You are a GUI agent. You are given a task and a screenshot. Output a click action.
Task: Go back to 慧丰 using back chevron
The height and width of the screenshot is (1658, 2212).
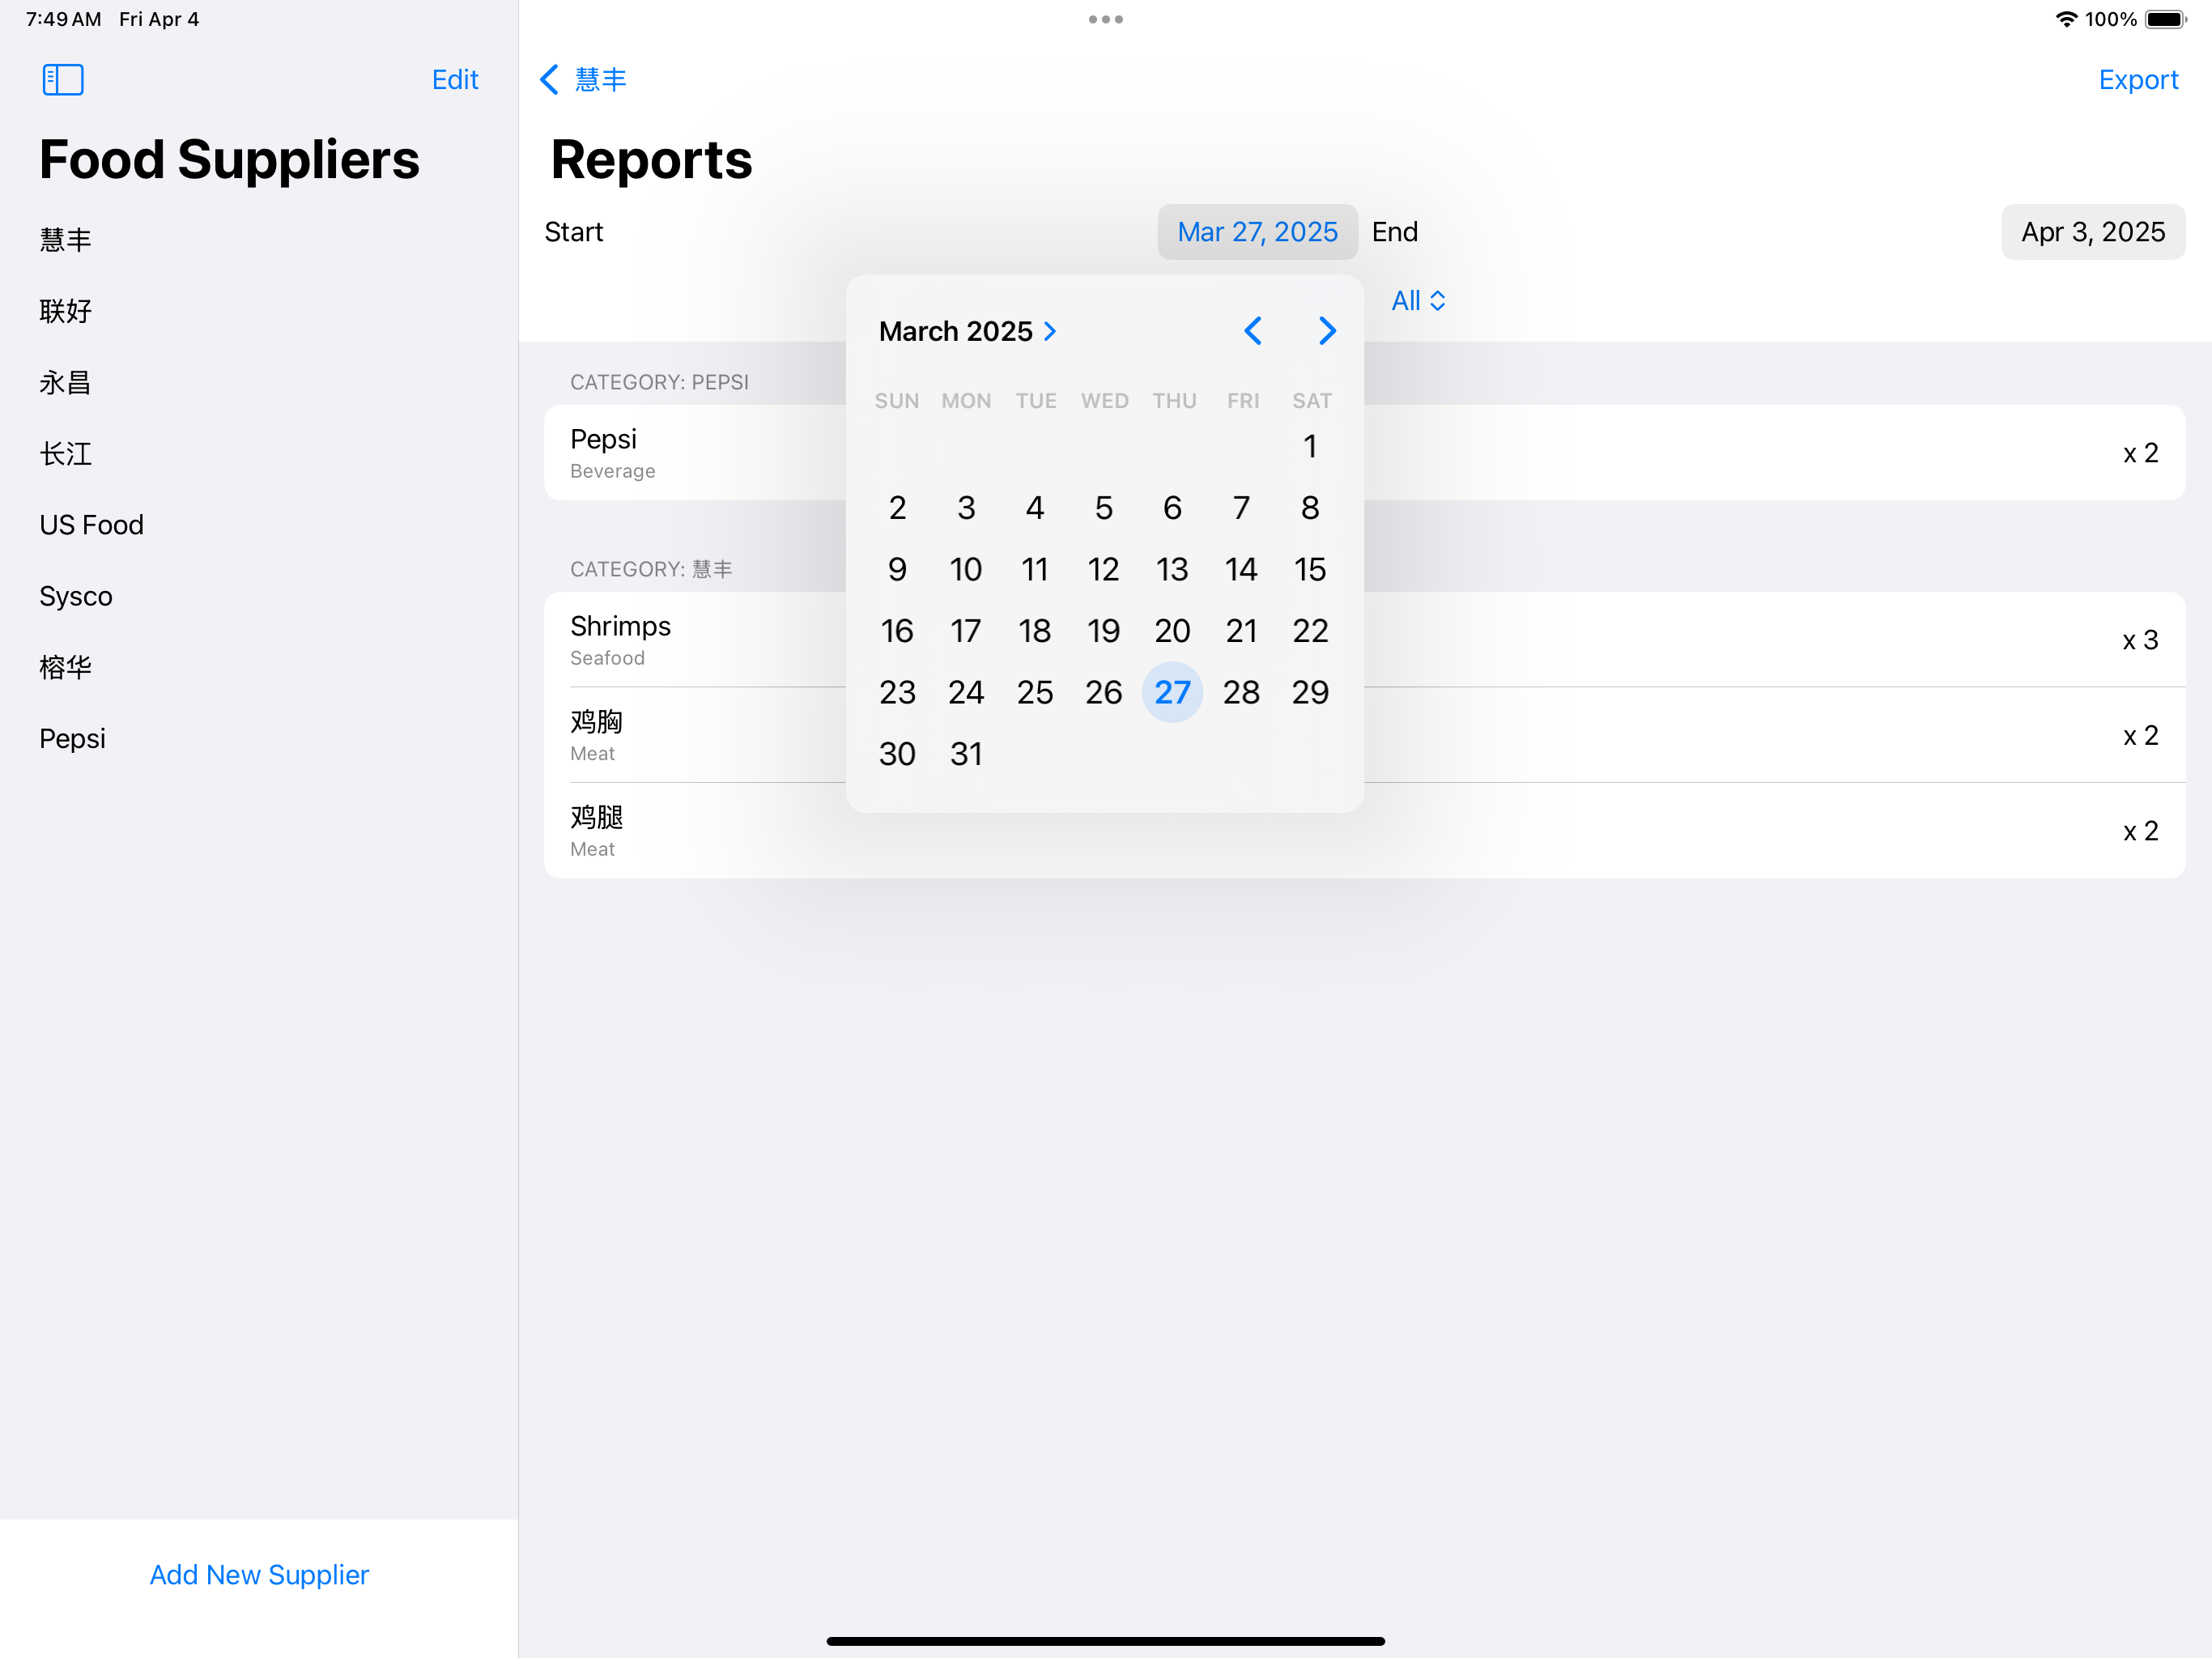[x=583, y=80]
